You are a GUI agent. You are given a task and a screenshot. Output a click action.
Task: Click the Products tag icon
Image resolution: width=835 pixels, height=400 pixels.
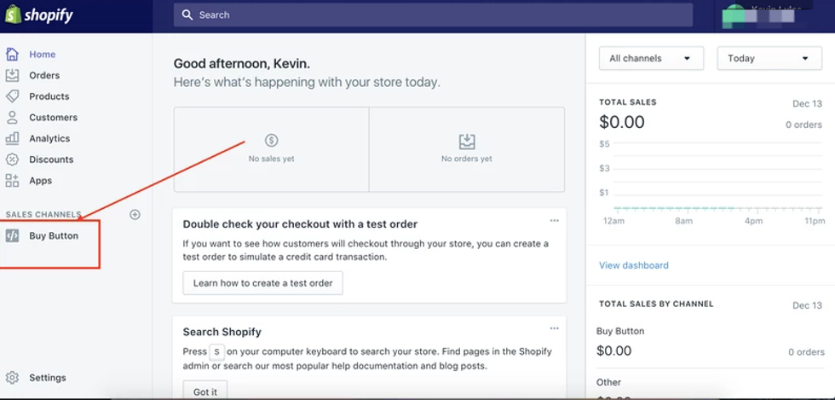[12, 96]
